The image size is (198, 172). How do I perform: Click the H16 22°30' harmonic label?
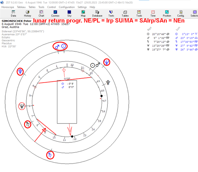9,46
